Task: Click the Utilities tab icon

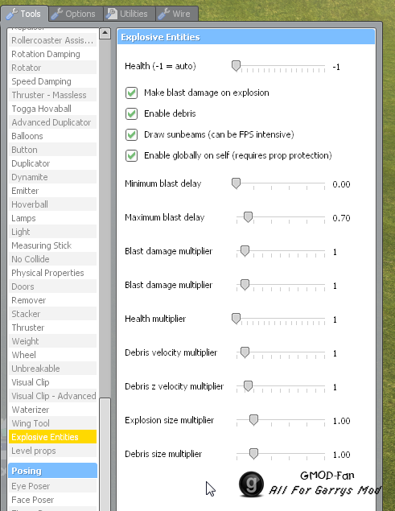Action: pos(112,14)
